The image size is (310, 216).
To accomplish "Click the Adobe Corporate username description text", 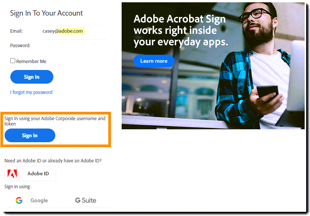I will (55, 121).
